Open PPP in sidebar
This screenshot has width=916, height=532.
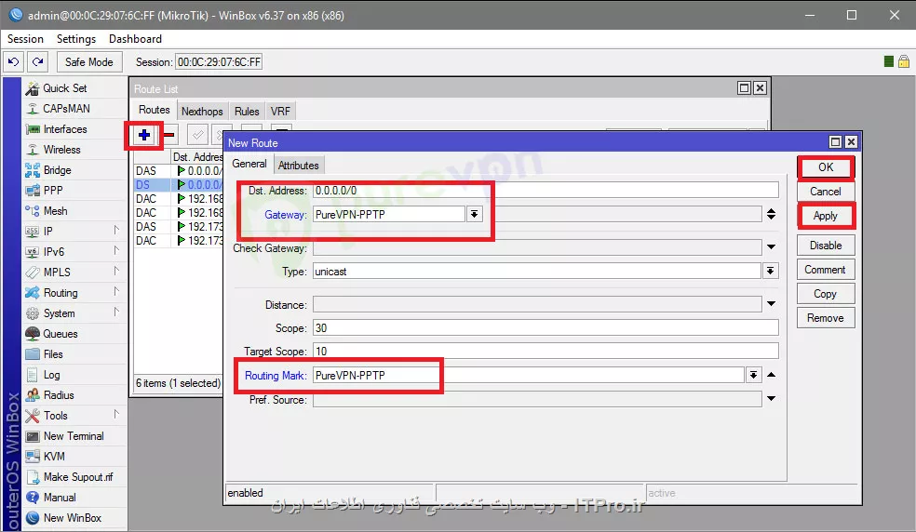[x=52, y=191]
